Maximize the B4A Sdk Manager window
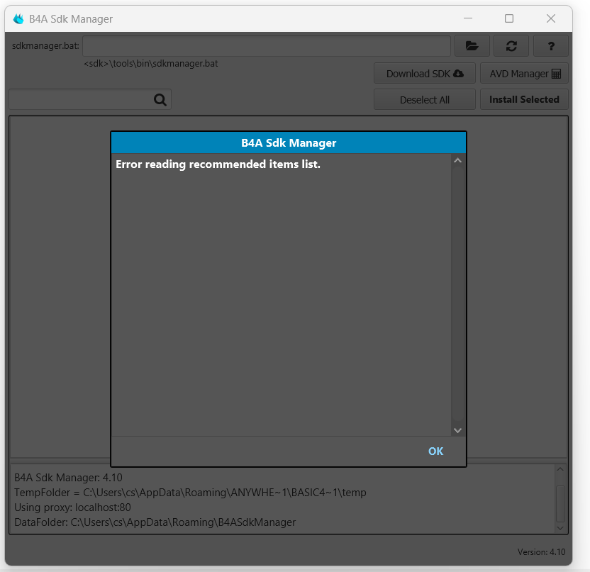 click(x=508, y=18)
